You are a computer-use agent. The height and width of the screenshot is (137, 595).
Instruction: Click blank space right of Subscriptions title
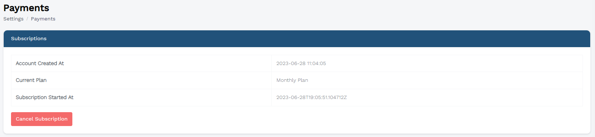(316, 39)
